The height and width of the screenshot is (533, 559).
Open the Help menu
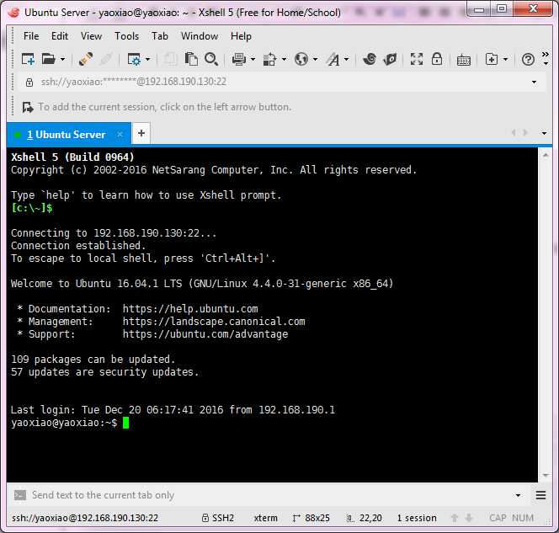coord(241,36)
